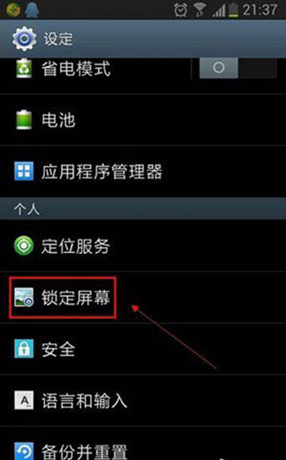
Task: Tap the lock screen picture icon
Action: pos(24,297)
